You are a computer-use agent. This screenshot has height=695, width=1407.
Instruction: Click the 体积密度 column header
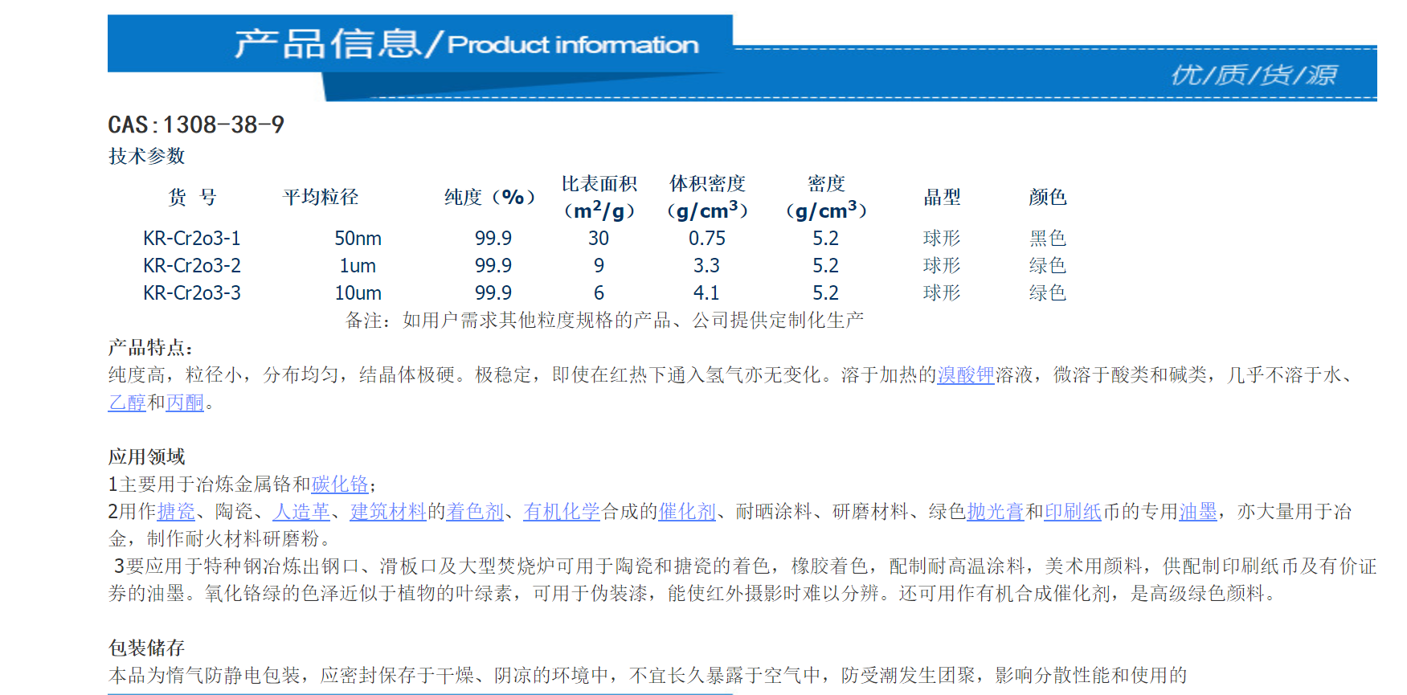click(707, 197)
